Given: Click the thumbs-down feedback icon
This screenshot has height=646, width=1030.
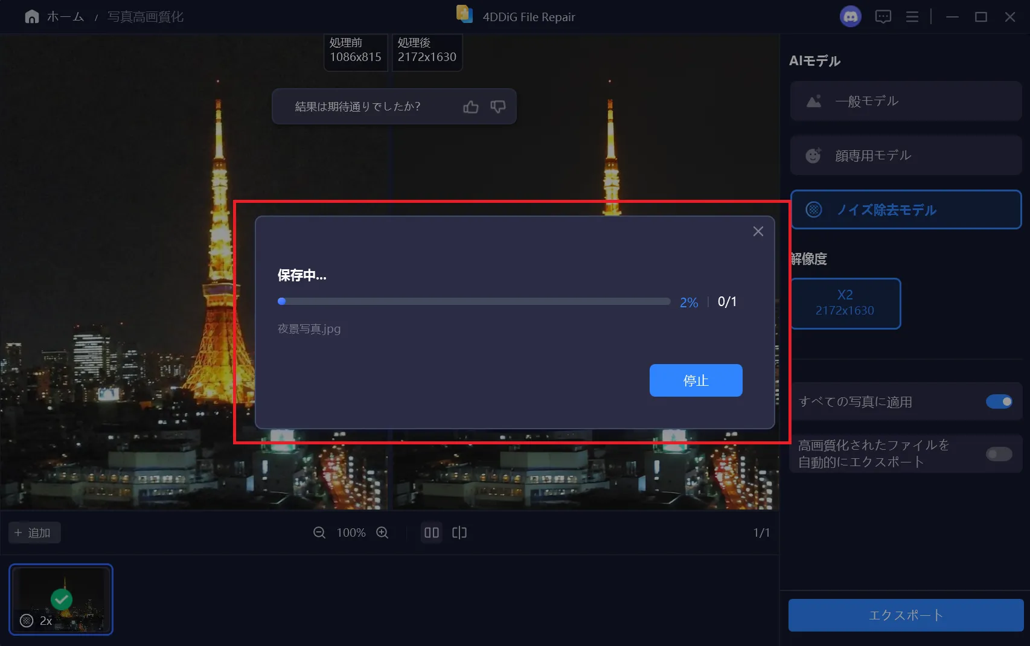Looking at the screenshot, I should click(498, 107).
